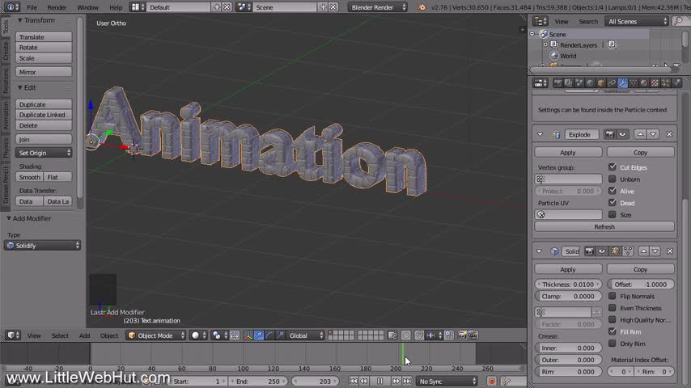The image size is (691, 388).
Task: Click the OpenGL render animation clapper icon
Action: [473, 335]
